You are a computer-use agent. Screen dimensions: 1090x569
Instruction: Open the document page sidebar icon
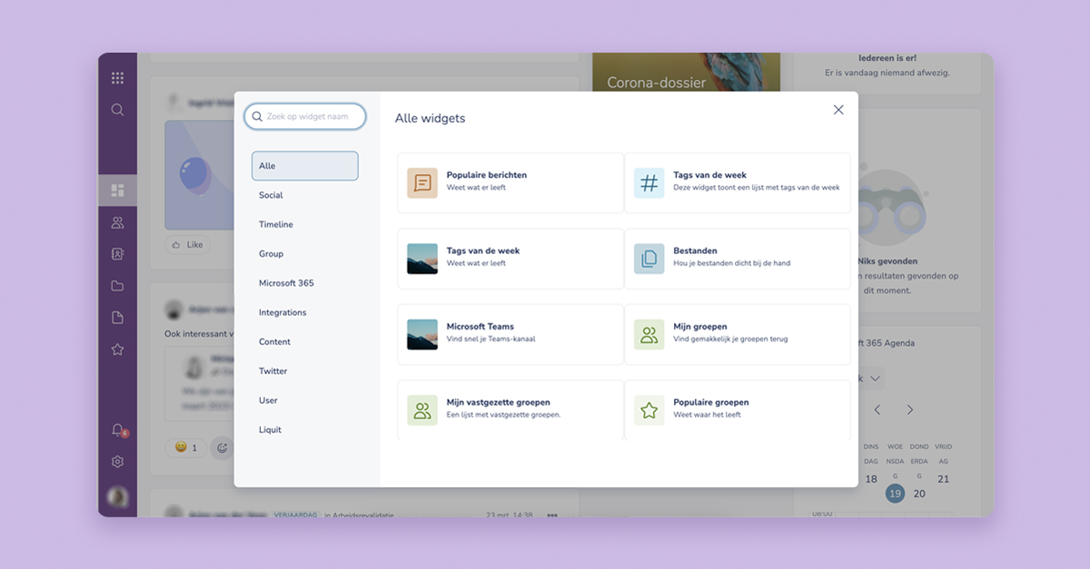tap(117, 318)
